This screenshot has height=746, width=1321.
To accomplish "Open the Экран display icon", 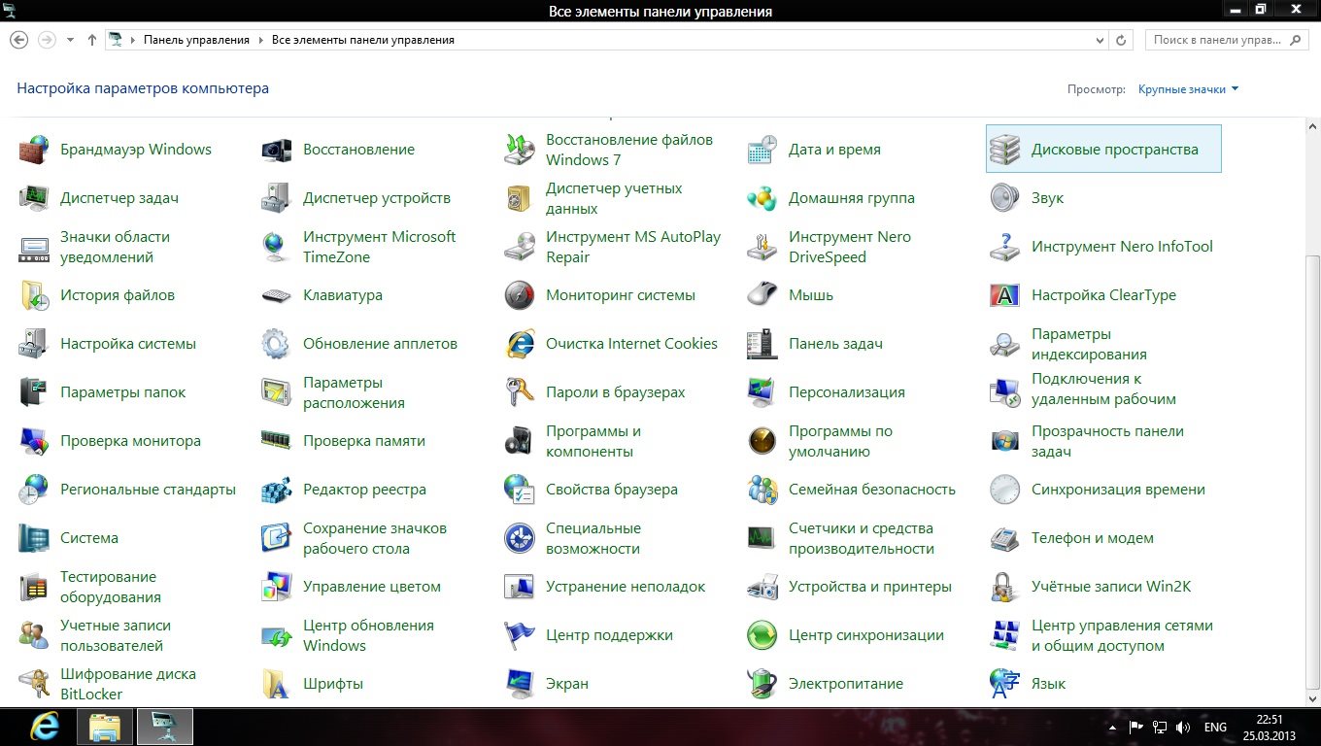I will (520, 684).
